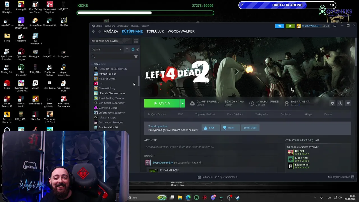Viewport: 359px width, 202px height.
Task: Click the thumbs down Hayır button
Action: pyautogui.click(x=230, y=128)
